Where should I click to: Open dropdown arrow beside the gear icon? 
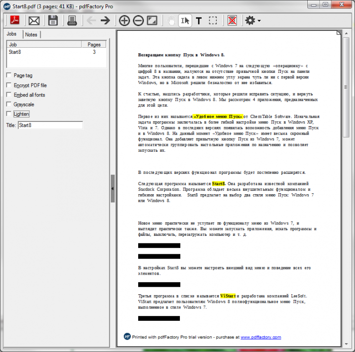click(259, 21)
